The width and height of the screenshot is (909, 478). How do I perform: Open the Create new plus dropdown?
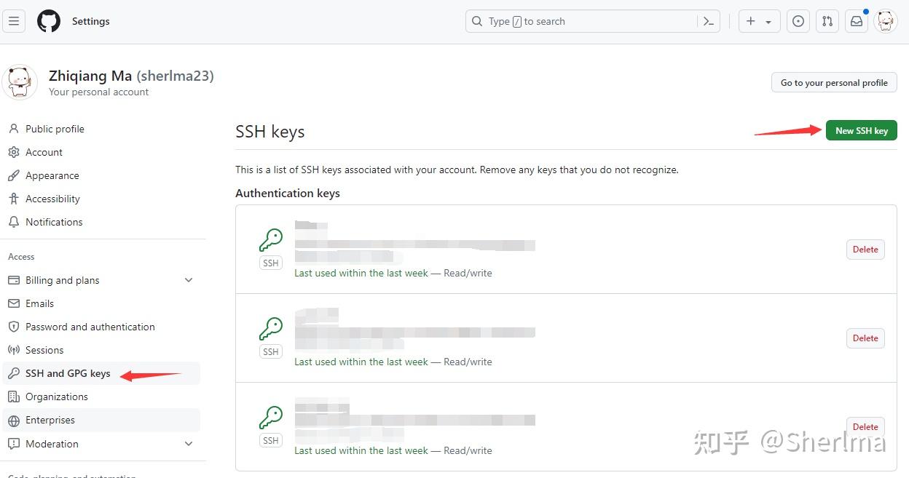759,21
